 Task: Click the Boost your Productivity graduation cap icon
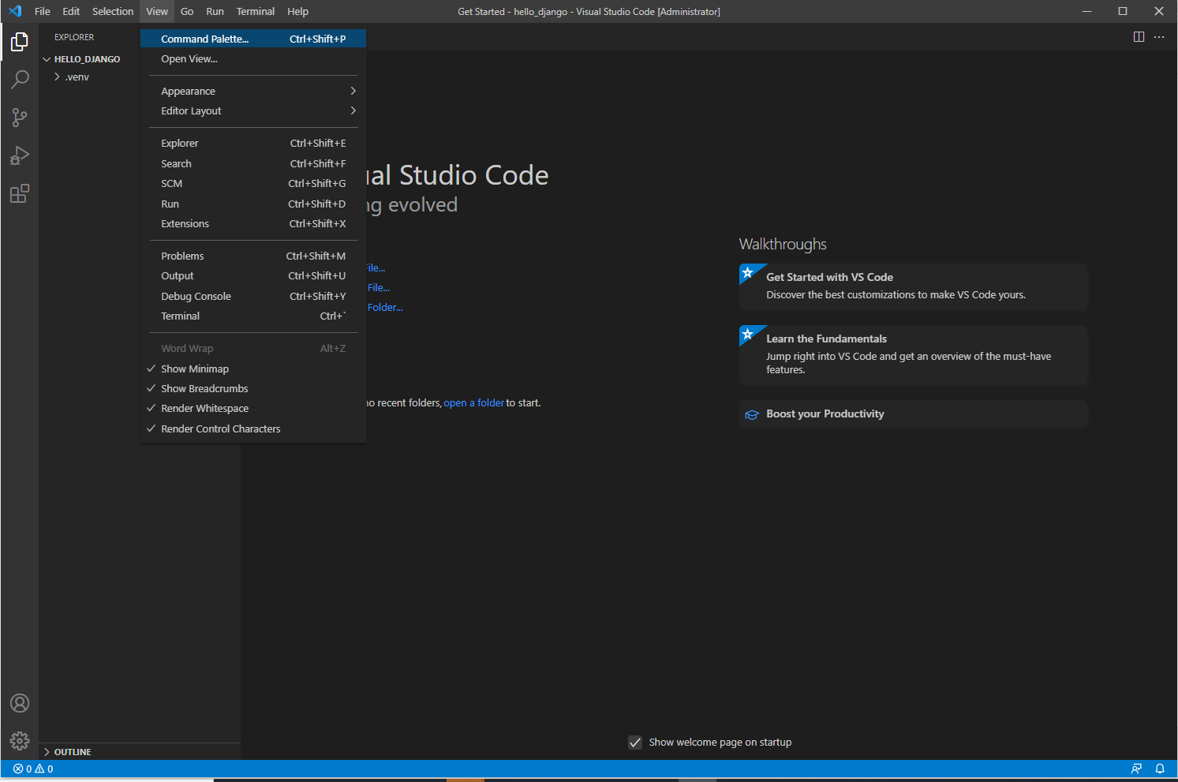(x=752, y=414)
